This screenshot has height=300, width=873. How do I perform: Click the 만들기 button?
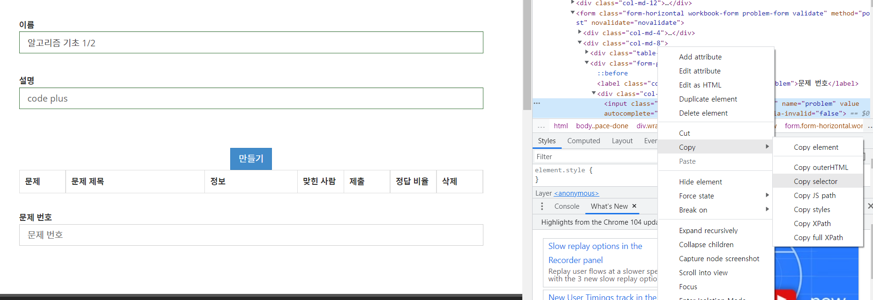251,159
